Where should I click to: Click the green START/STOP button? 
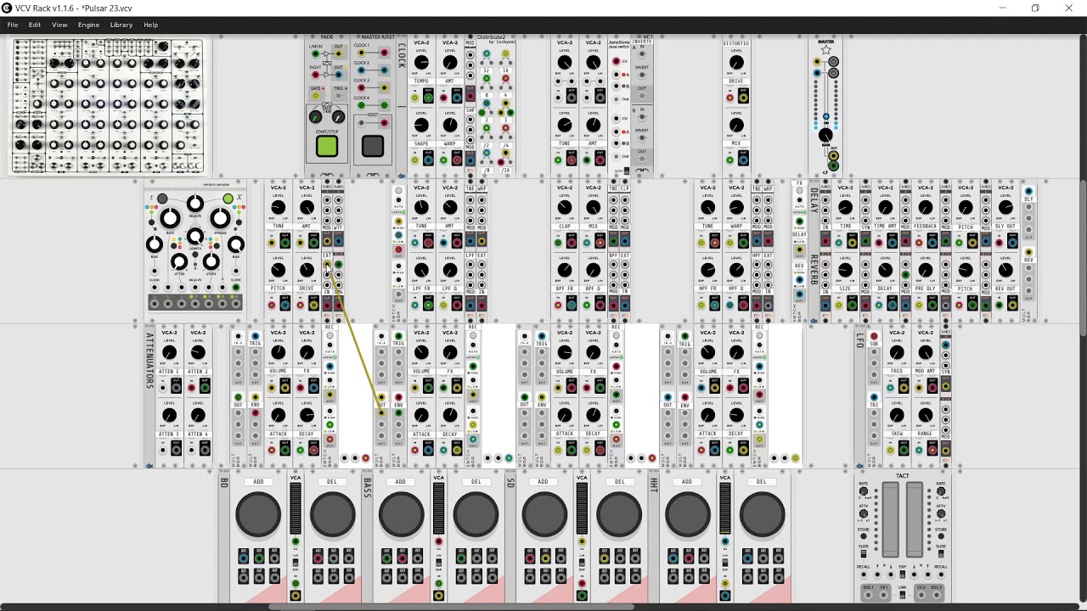tap(327, 146)
